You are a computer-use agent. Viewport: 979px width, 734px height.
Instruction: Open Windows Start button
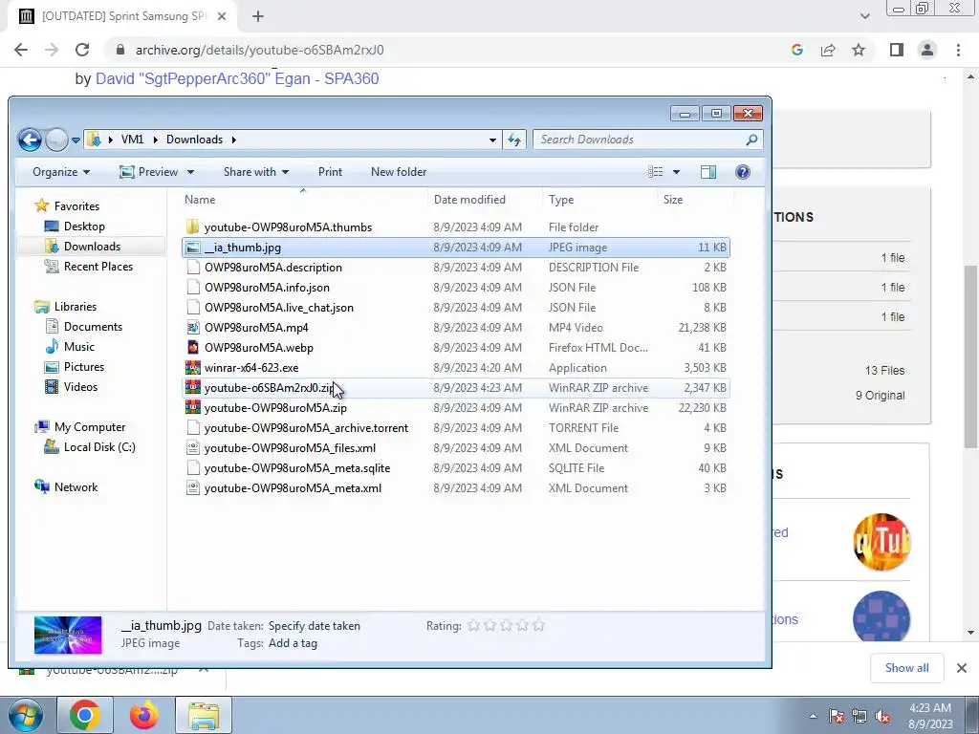pos(25,715)
